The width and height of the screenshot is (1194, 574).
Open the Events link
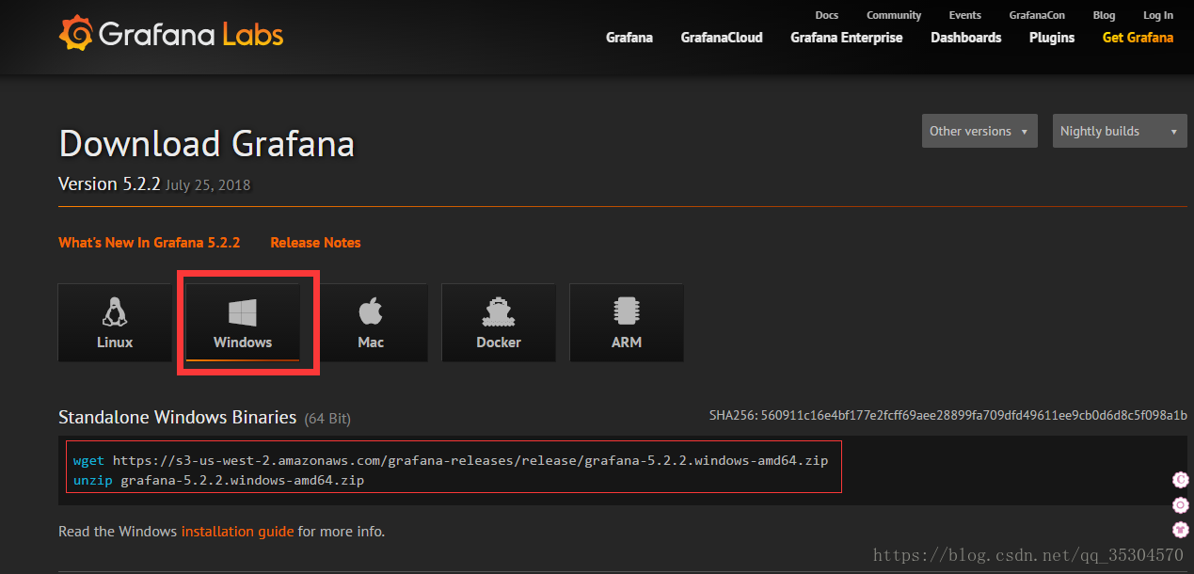[965, 15]
